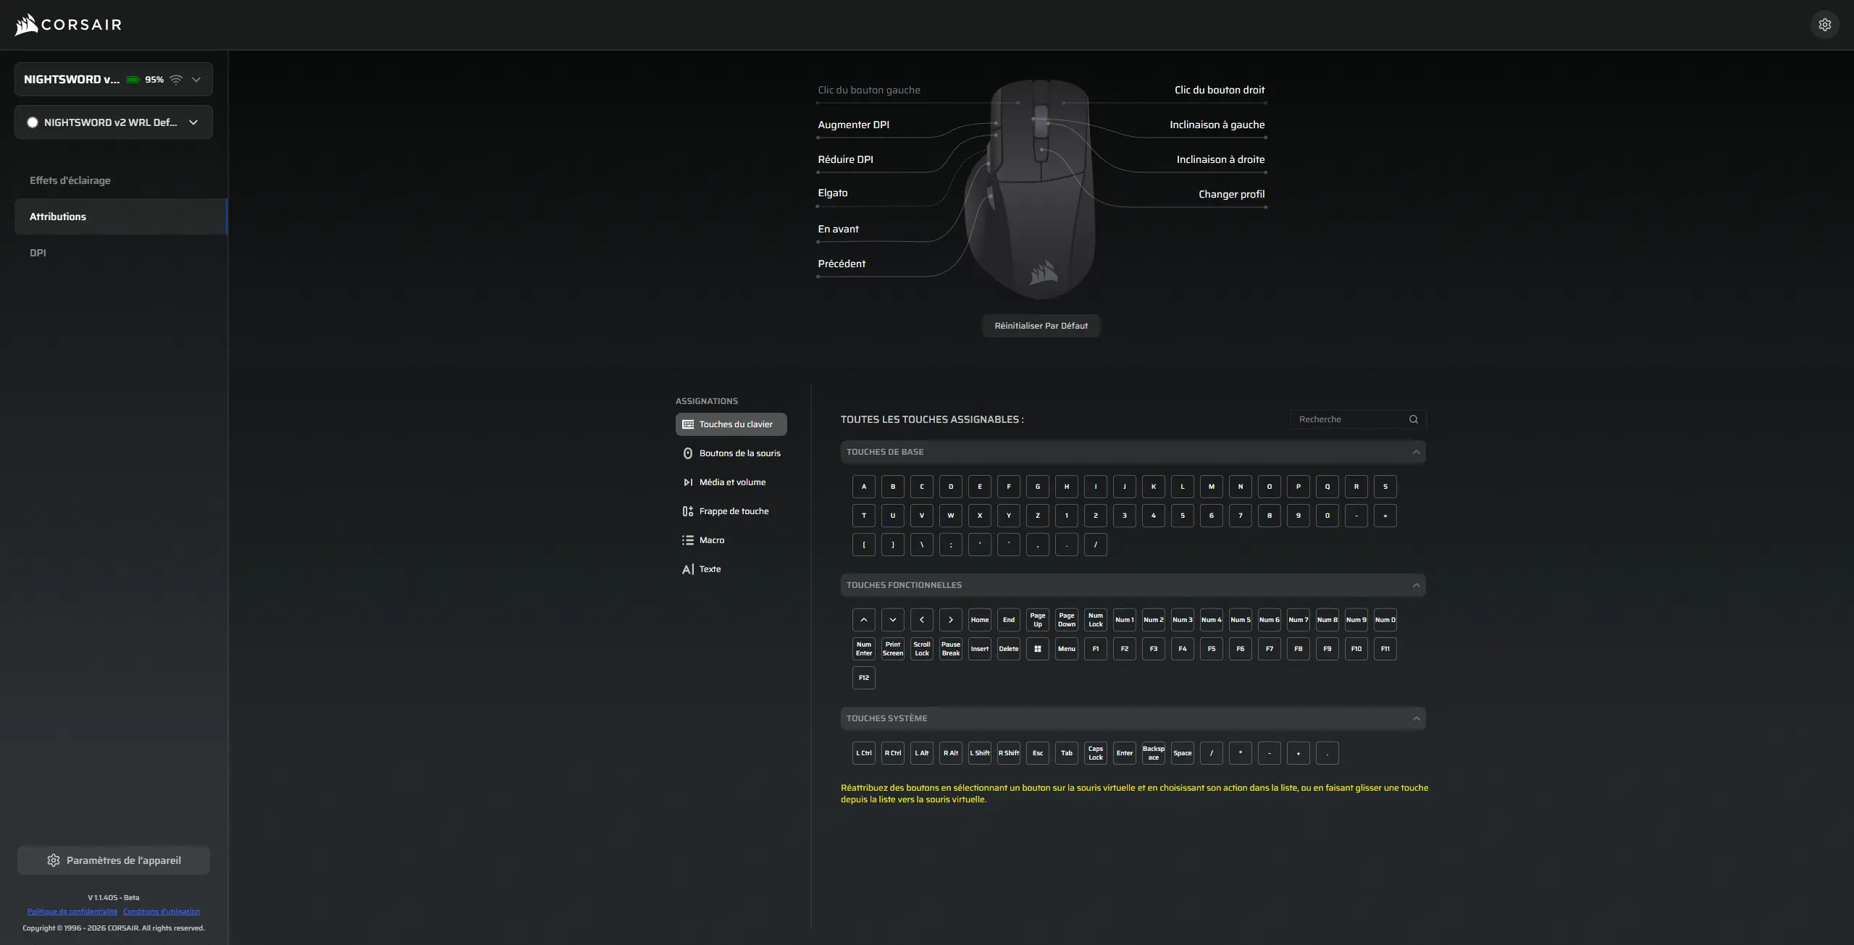Choose Macro assignment type

[x=731, y=540]
